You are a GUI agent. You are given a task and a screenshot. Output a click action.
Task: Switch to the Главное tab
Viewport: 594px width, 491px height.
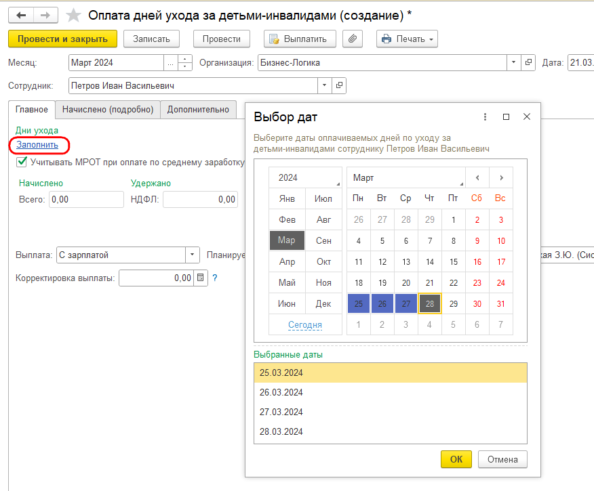[32, 109]
